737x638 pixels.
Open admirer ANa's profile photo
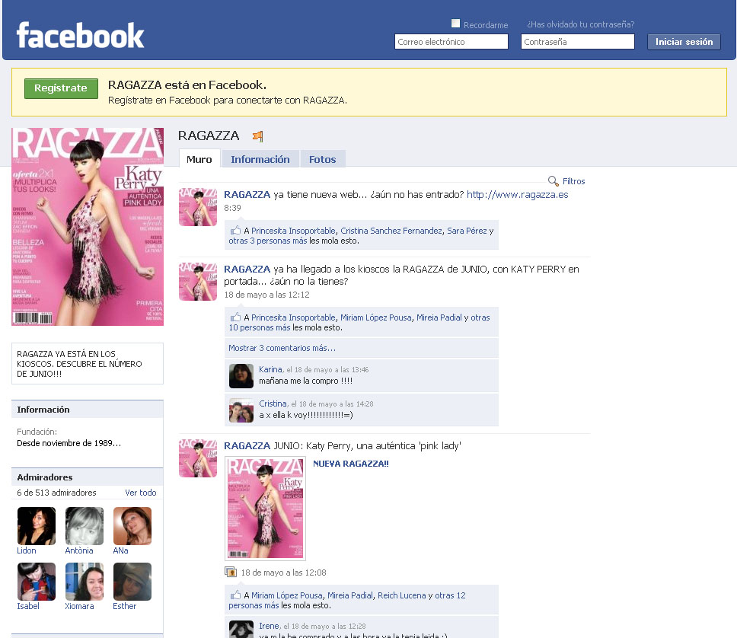132,526
